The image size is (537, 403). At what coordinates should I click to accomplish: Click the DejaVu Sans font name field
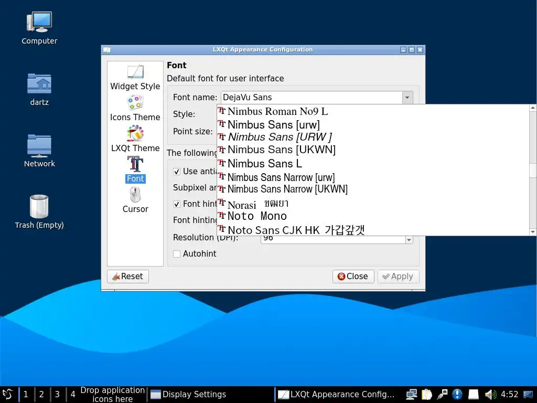[312, 97]
